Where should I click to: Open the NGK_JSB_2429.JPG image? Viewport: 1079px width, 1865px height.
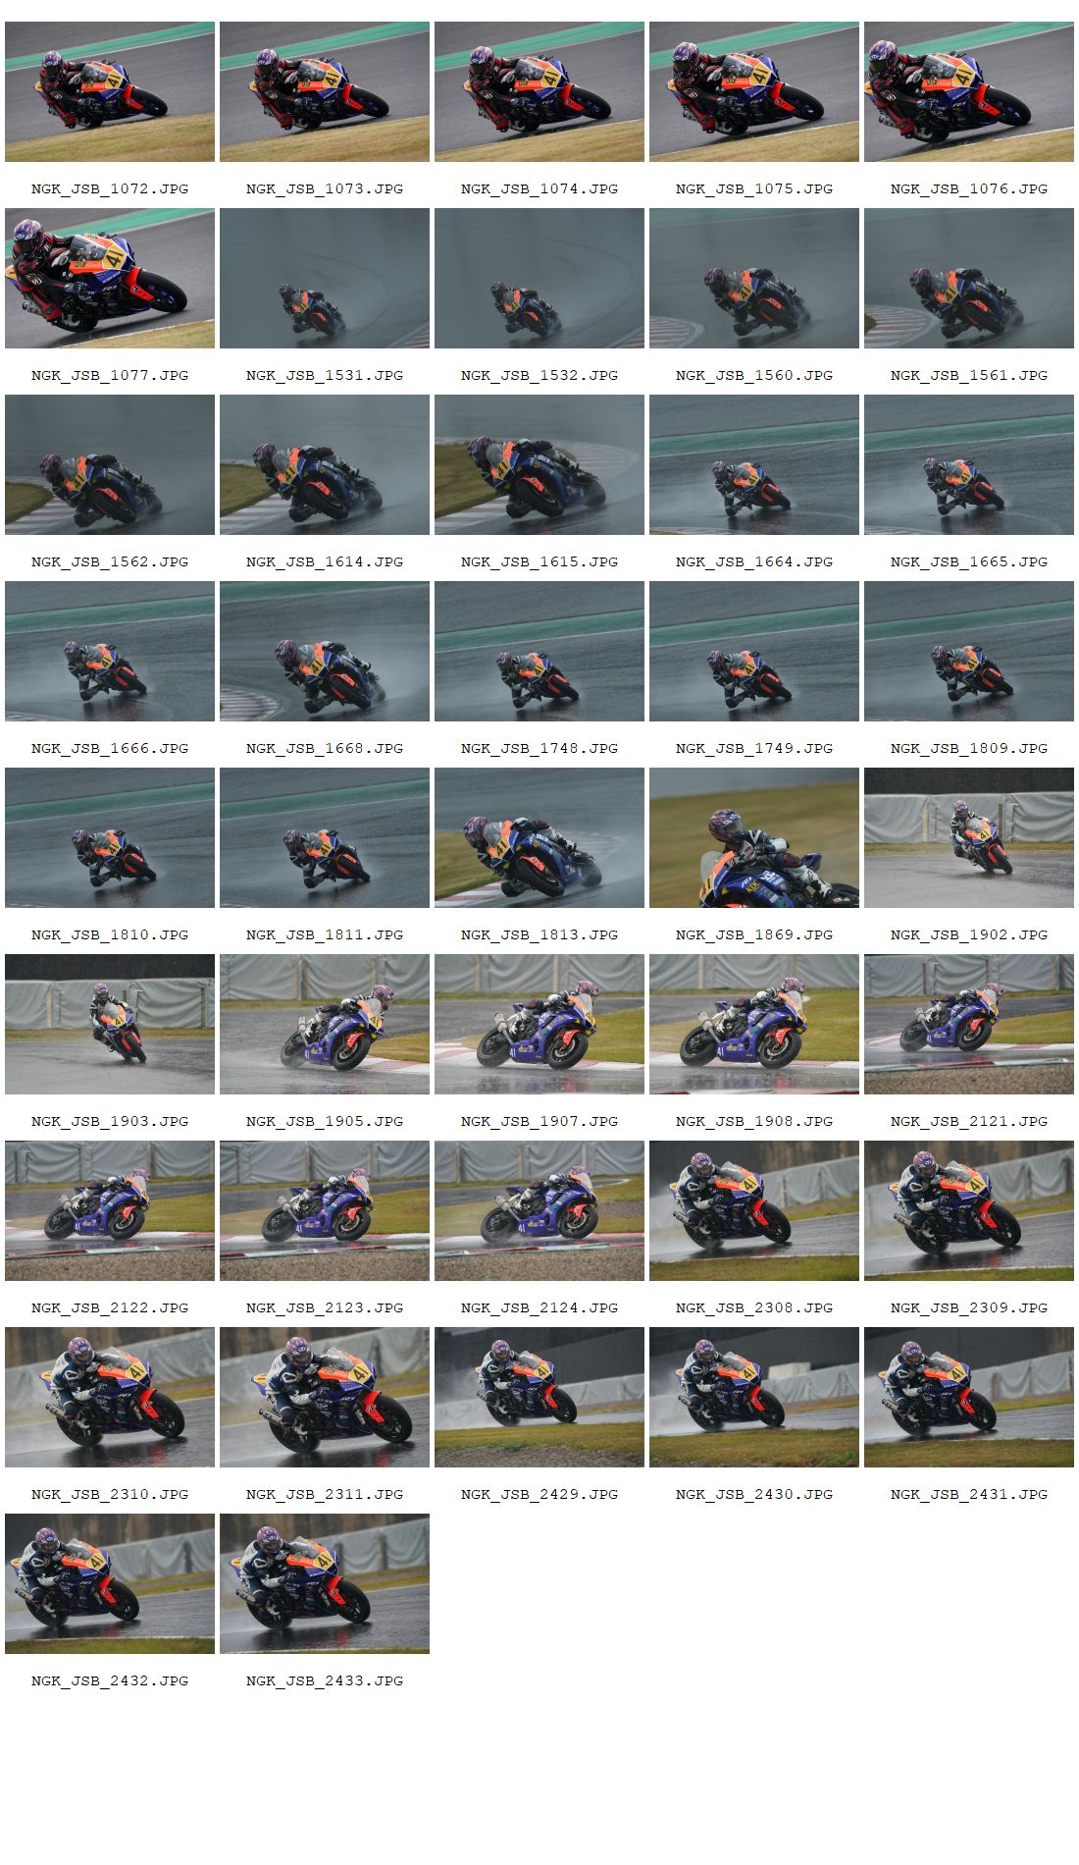(539, 1397)
